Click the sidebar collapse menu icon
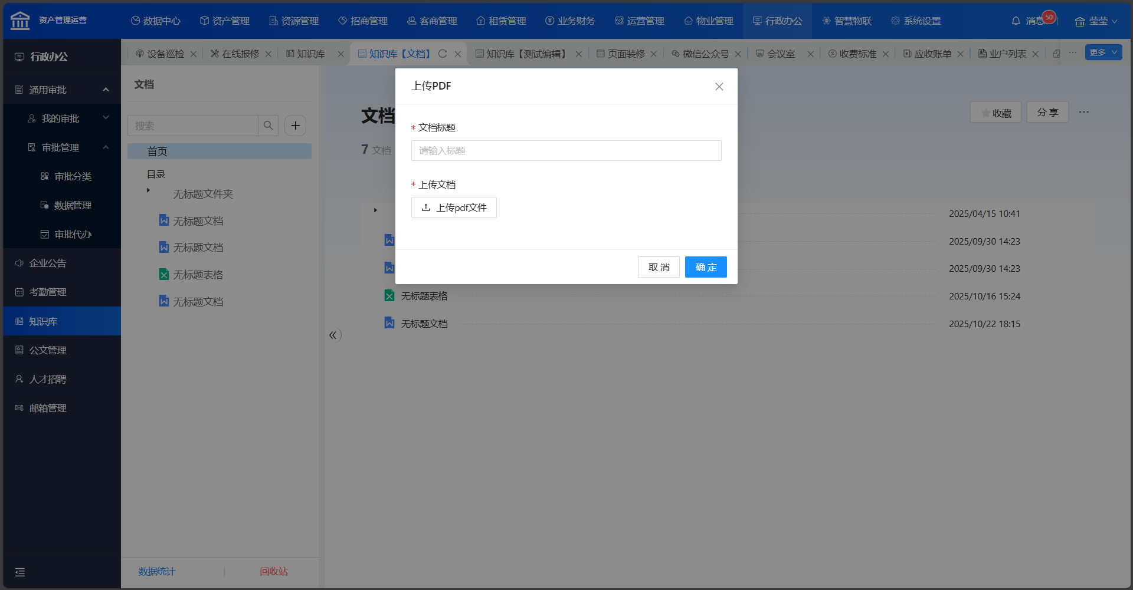 click(20, 572)
